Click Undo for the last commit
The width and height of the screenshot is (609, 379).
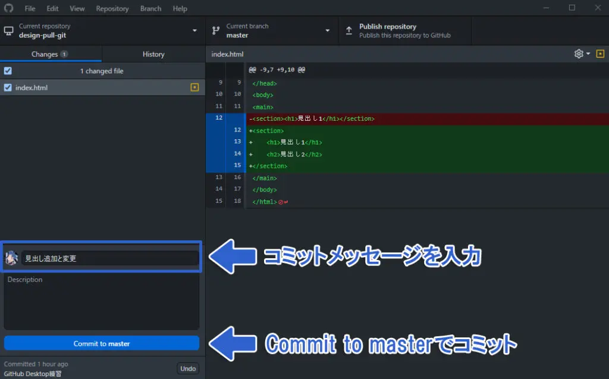(188, 368)
